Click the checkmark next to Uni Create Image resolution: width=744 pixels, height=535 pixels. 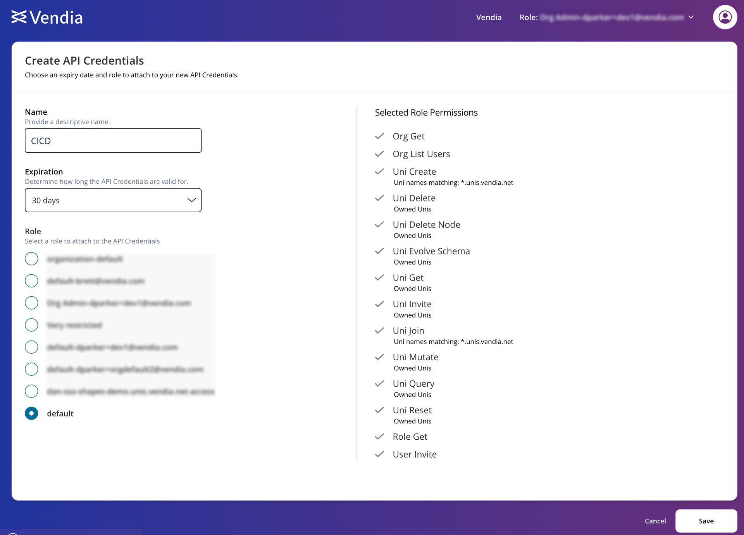point(379,172)
